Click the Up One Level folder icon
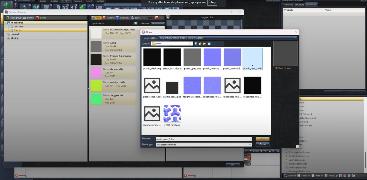 tap(200, 44)
